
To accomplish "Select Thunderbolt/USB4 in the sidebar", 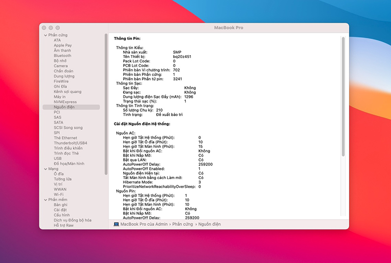I will [70, 143].
